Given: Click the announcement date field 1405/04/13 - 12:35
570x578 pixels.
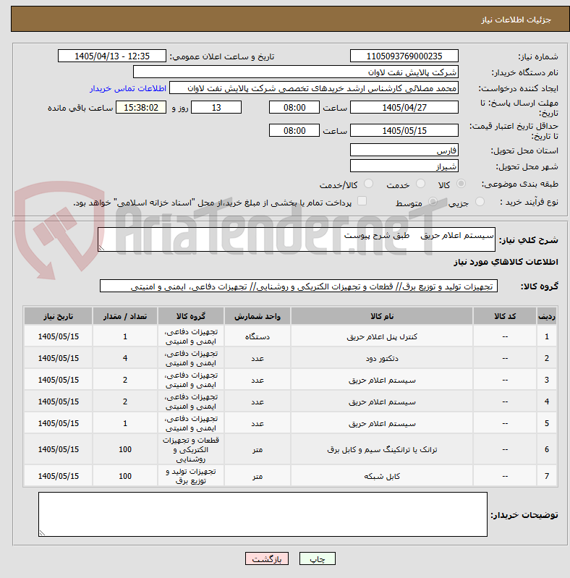Looking at the screenshot, I should coord(112,56).
